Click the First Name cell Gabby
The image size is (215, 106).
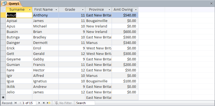coord(46,59)
